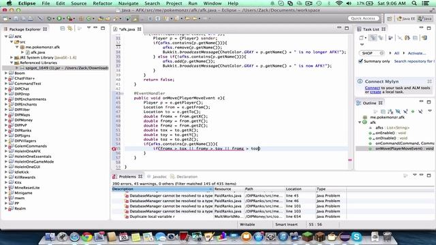Collapse all in Package Explorer
The width and height of the screenshot is (436, 245).
coord(62,29)
